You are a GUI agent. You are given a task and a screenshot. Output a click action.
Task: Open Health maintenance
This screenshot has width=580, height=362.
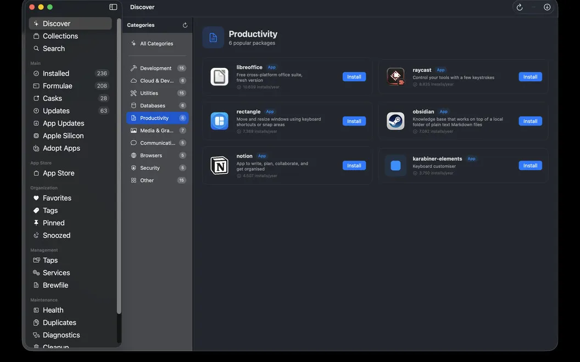tap(70, 310)
